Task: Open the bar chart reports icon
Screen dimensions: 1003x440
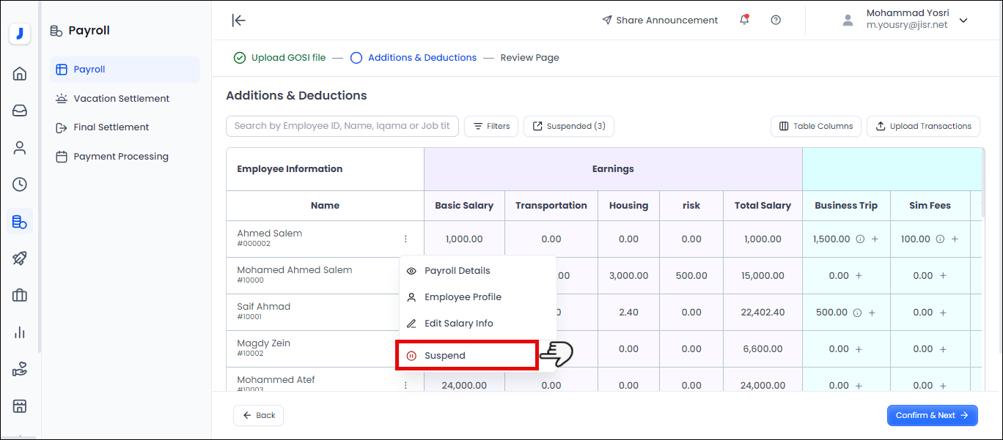Action: pyautogui.click(x=20, y=332)
